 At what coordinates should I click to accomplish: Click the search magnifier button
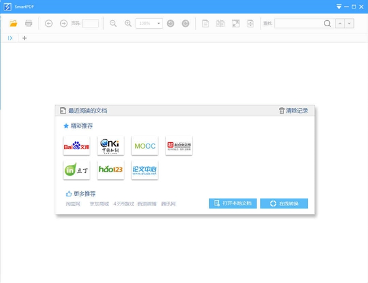(327, 23)
